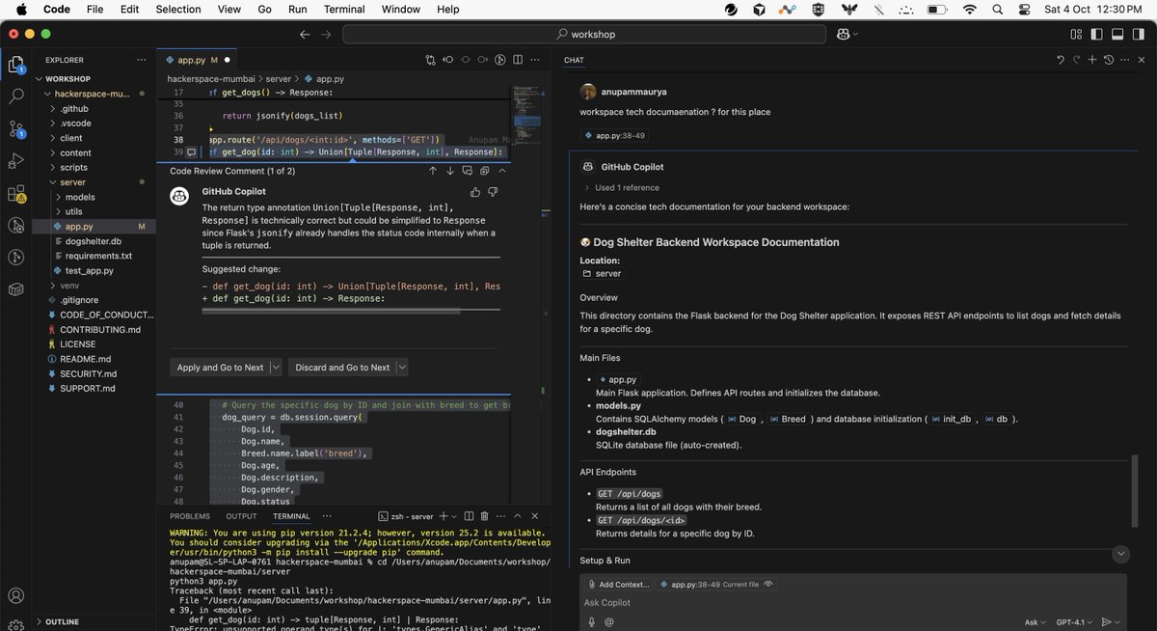Expand the OUTLINE section
The width and height of the screenshot is (1157, 631).
click(62, 621)
